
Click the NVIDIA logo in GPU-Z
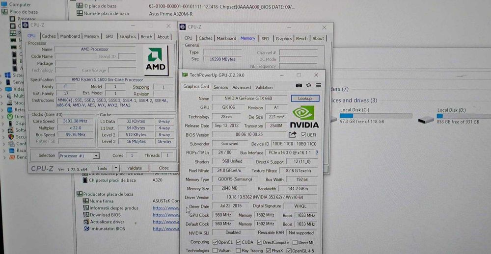pyautogui.click(x=305, y=117)
